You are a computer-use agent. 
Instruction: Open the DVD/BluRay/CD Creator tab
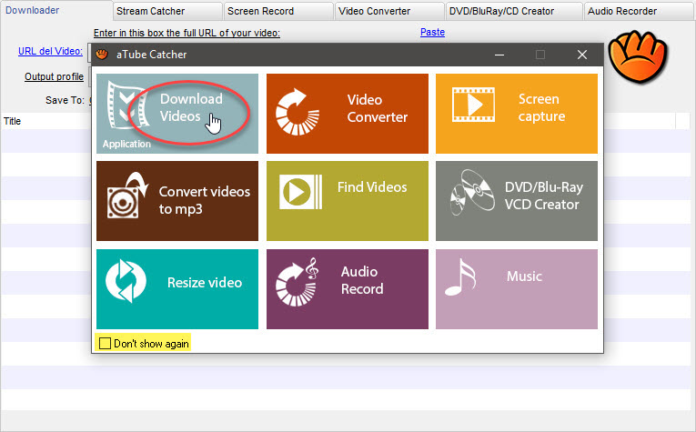coord(514,11)
